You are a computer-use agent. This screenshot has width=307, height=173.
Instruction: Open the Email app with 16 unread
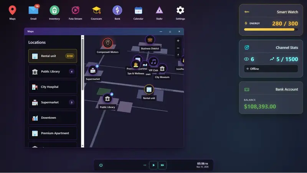point(33,10)
